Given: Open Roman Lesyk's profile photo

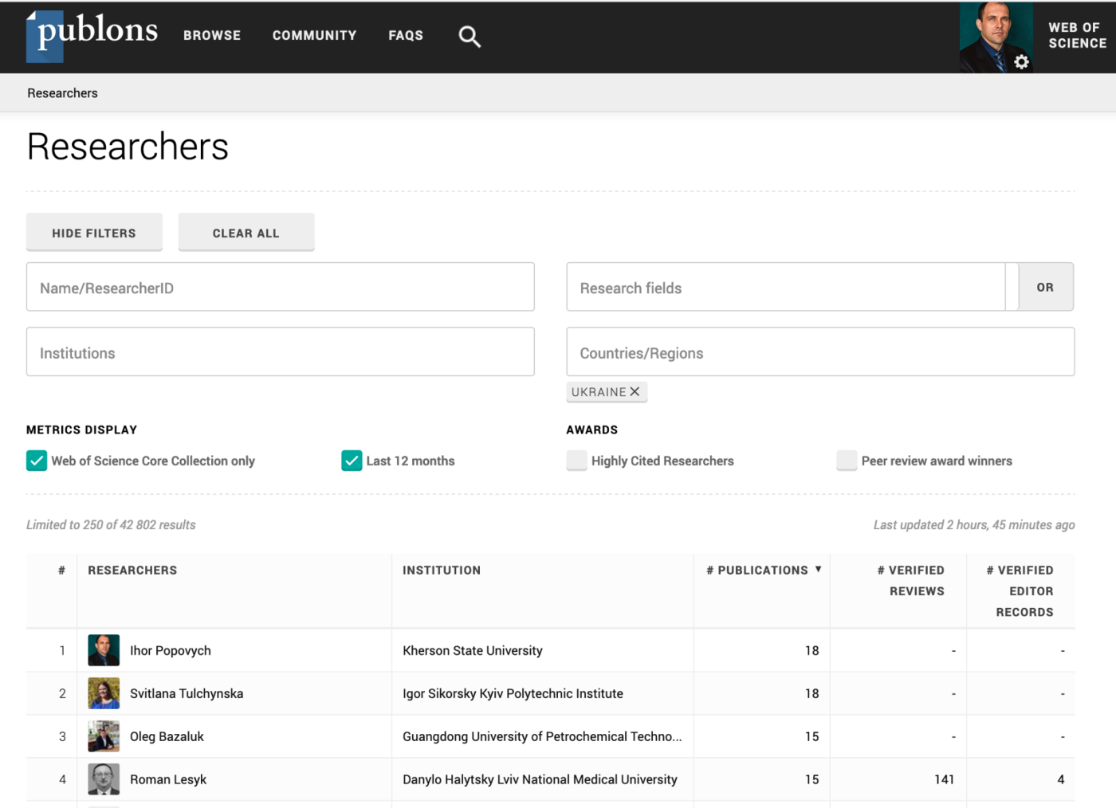Looking at the screenshot, I should pos(104,779).
